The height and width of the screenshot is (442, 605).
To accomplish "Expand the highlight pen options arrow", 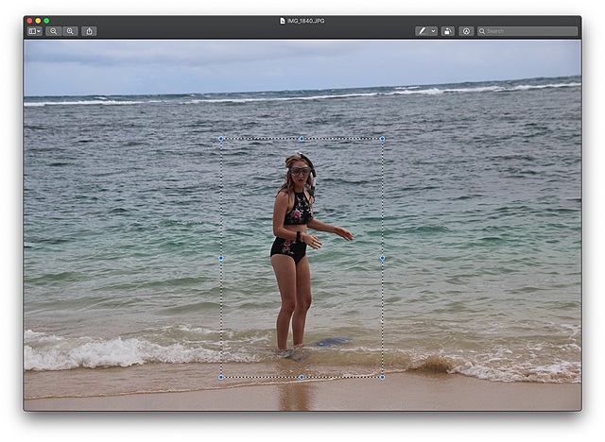I will click(433, 31).
